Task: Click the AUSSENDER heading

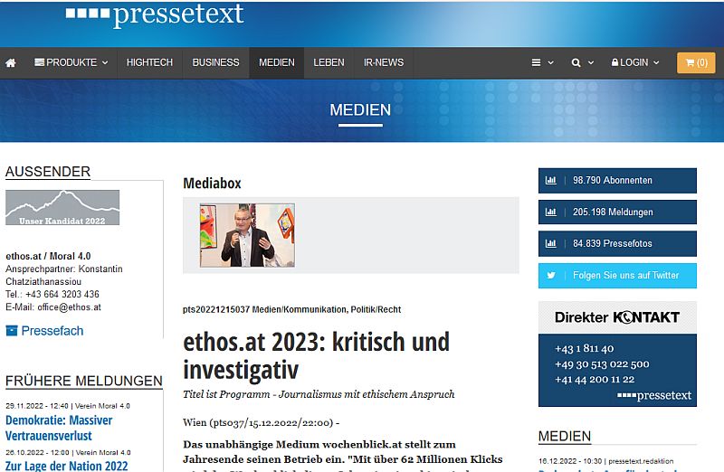Action: [48, 172]
